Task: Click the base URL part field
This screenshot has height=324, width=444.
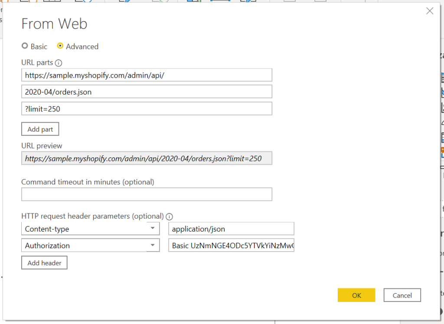Action: [147, 75]
